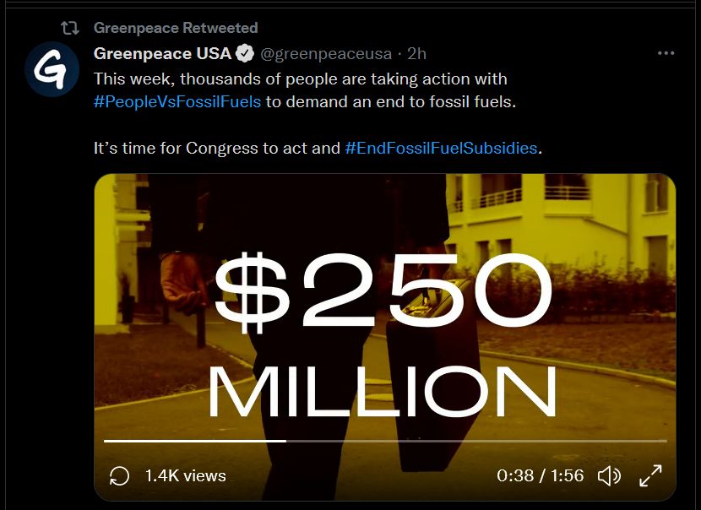Click the 0:38 / 1:56 time display

(541, 476)
